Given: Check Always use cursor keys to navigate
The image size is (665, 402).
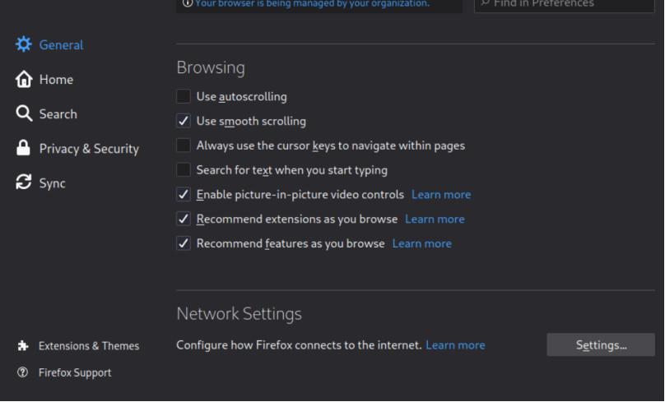Looking at the screenshot, I should point(184,146).
